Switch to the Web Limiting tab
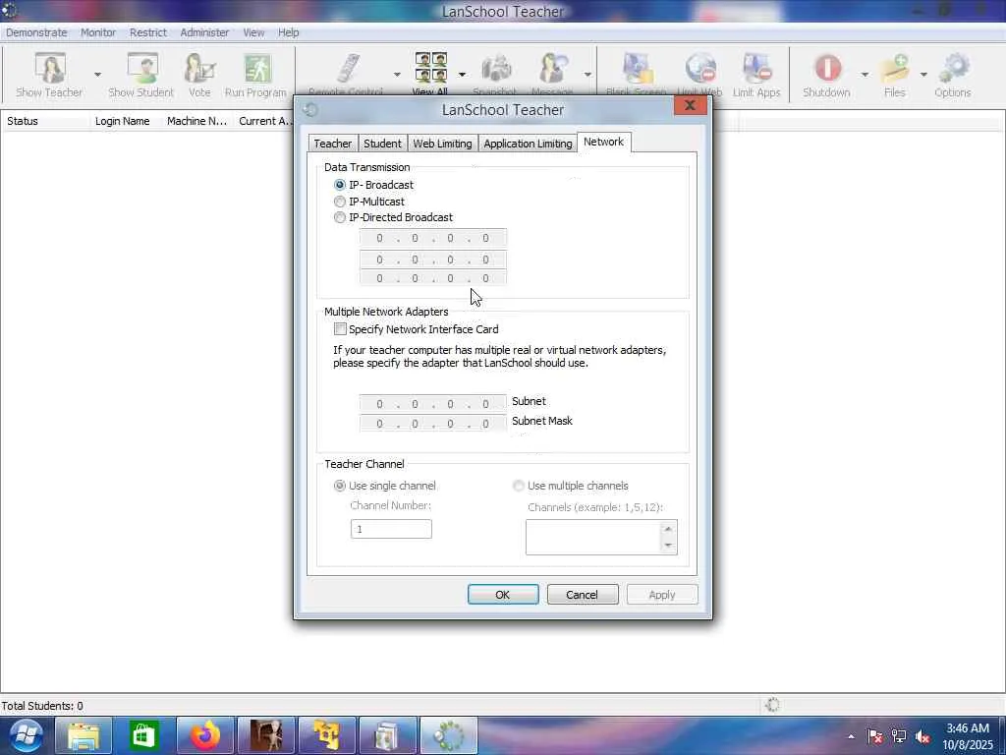 pos(442,144)
